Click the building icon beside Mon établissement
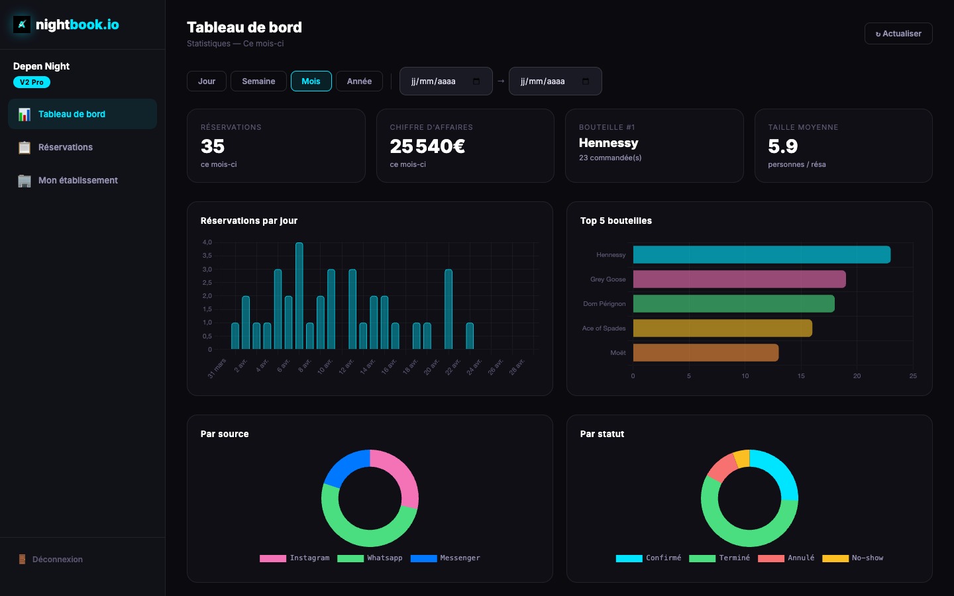Image resolution: width=954 pixels, height=596 pixels. pos(25,180)
